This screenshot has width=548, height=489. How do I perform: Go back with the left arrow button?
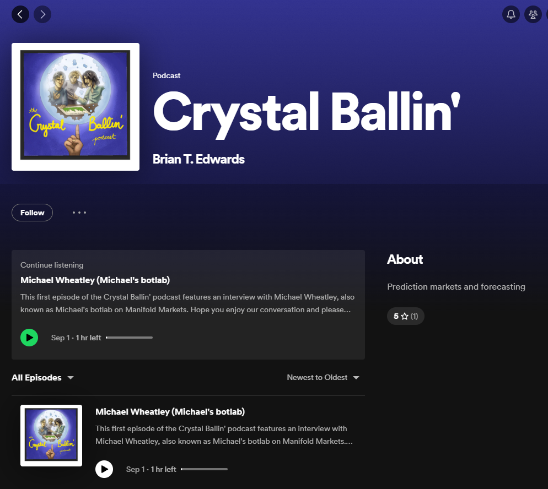coord(20,14)
